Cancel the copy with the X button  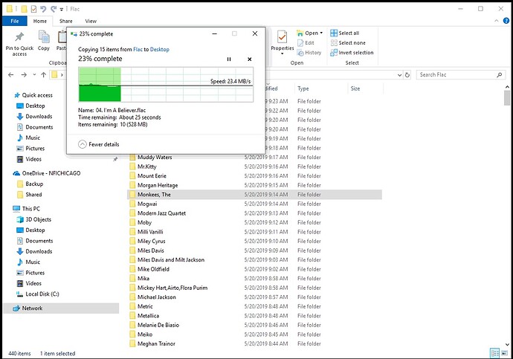(249, 59)
